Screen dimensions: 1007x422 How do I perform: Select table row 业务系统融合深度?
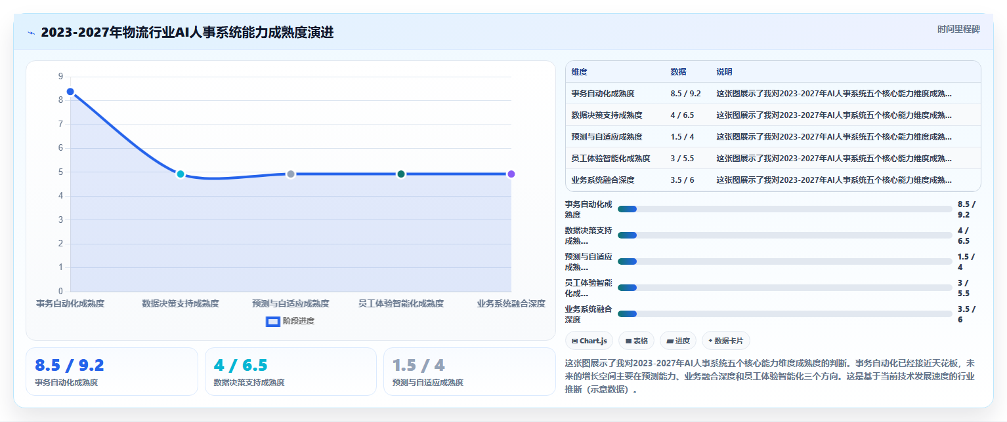[773, 180]
